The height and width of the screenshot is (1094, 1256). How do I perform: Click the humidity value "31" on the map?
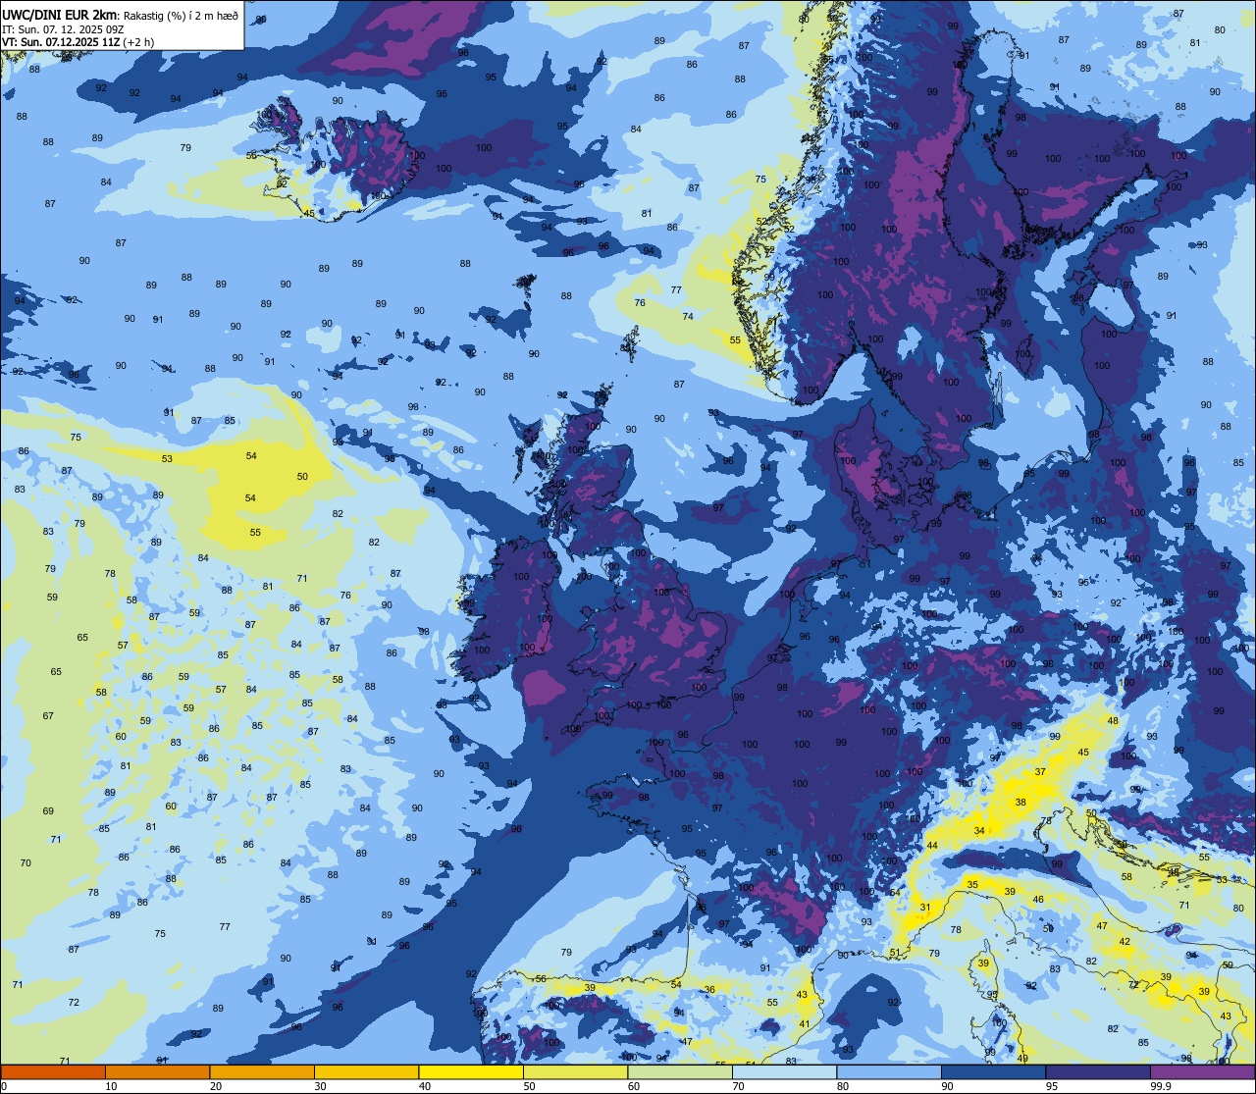pos(925,908)
